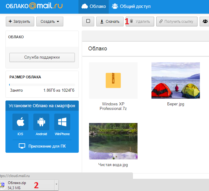Screen dimensions: 209x191
Task: Open Служба поддержки support button
Action: (x=42, y=57)
